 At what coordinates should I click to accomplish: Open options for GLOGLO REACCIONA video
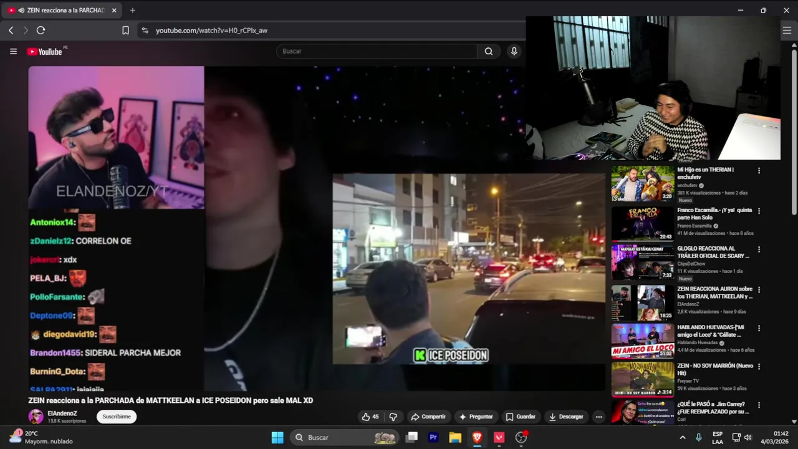click(x=759, y=249)
